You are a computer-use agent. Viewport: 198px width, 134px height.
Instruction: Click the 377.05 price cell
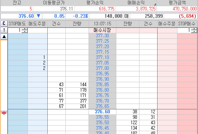[102, 63]
